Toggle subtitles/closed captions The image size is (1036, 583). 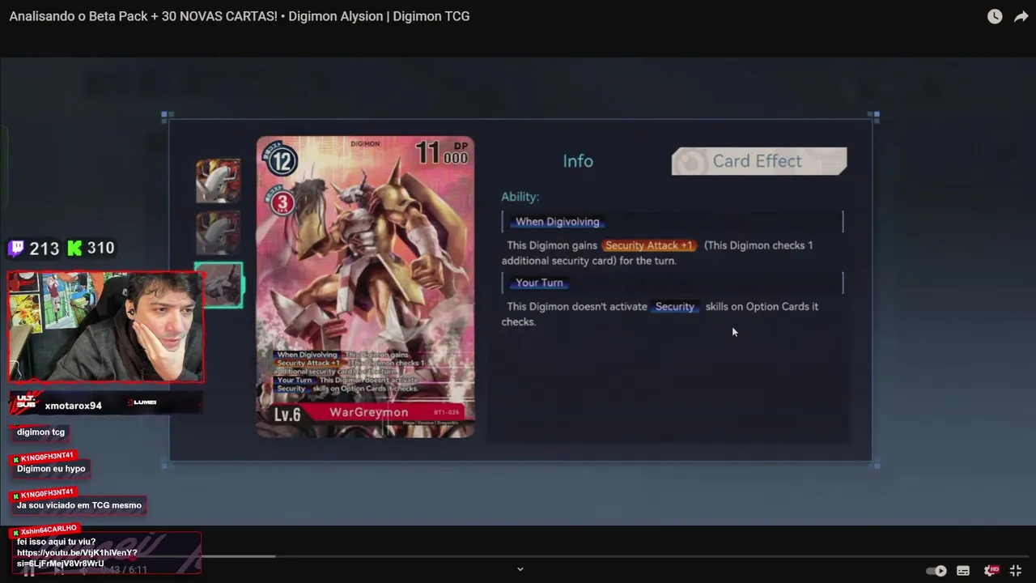point(963,571)
